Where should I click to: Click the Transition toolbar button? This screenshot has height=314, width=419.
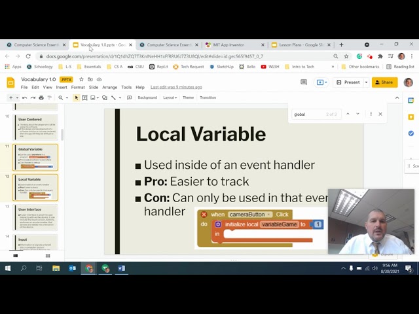point(208,97)
